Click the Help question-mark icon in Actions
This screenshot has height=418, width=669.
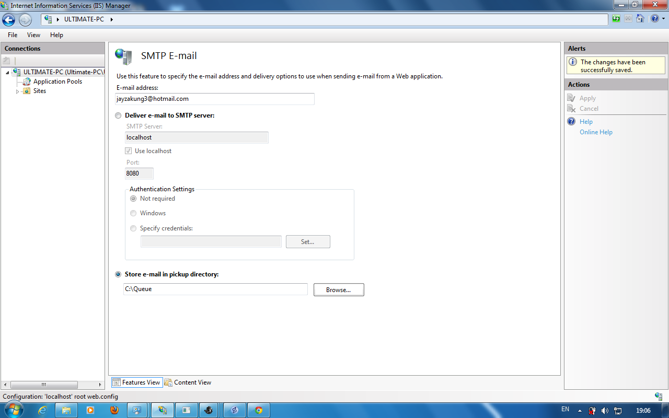(x=571, y=121)
